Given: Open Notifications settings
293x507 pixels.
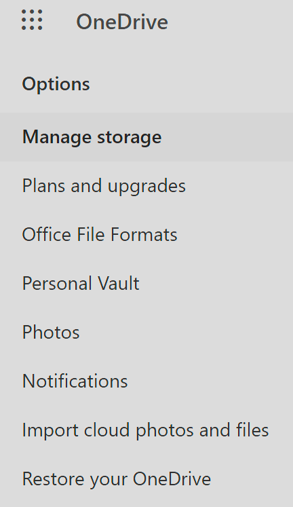Looking at the screenshot, I should [x=146, y=381].
